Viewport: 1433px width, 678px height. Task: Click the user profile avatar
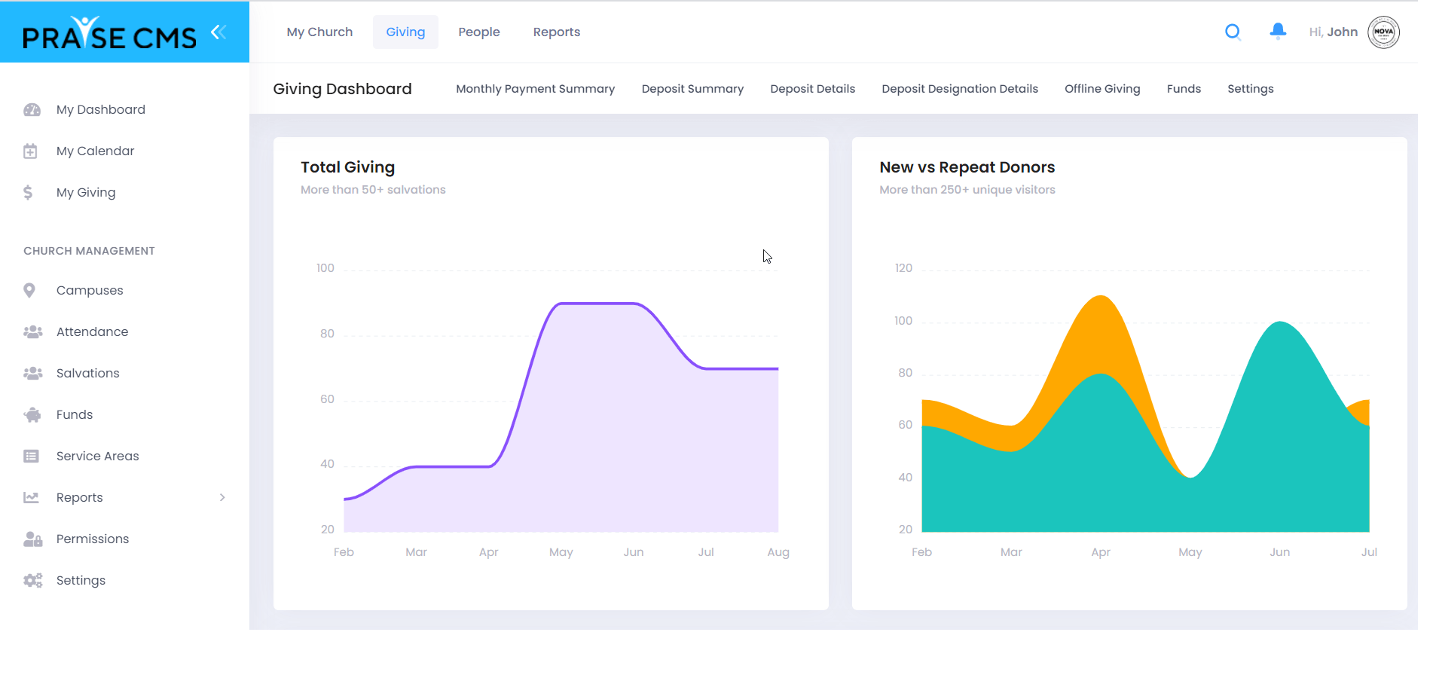coord(1383,32)
